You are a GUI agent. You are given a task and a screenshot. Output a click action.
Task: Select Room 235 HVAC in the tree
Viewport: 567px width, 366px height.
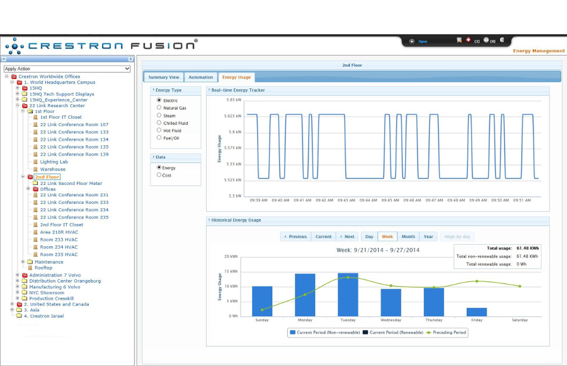click(59, 254)
